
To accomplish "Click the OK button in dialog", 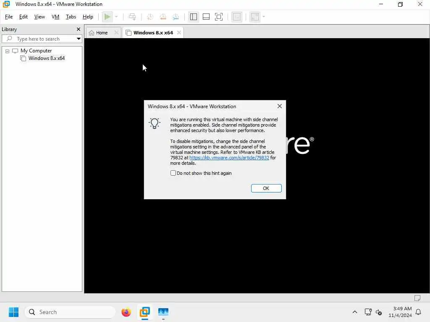I will (266, 188).
